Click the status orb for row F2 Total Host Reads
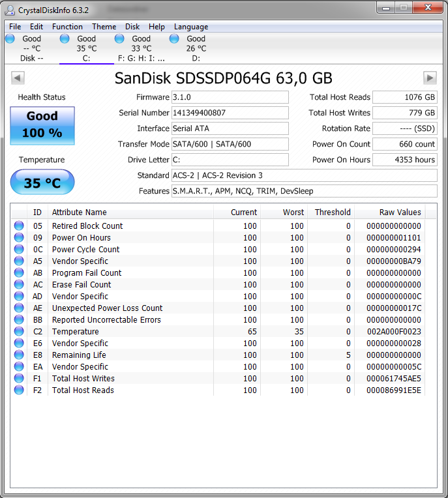 pos(19,390)
